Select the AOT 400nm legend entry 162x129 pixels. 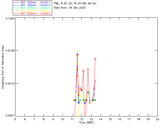pos(32,2)
